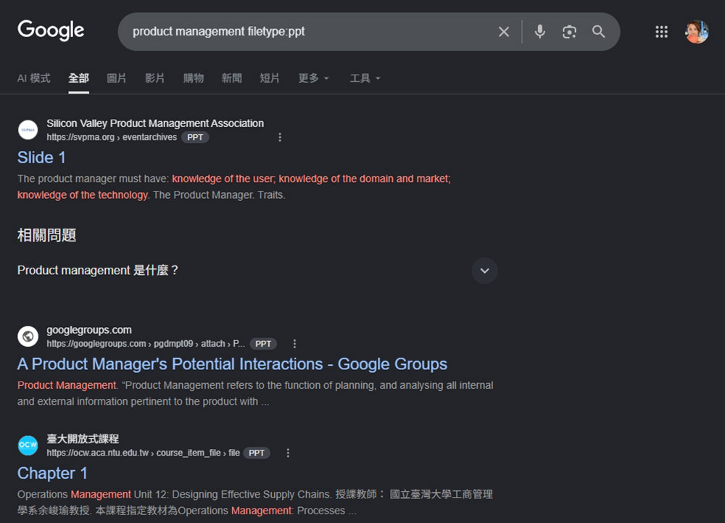Click the googlegroups.com site name
Viewport: 725px width, 523px height.
pyautogui.click(x=88, y=330)
